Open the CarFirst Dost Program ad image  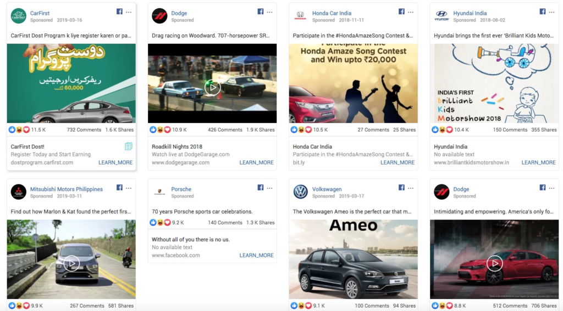tap(71, 83)
